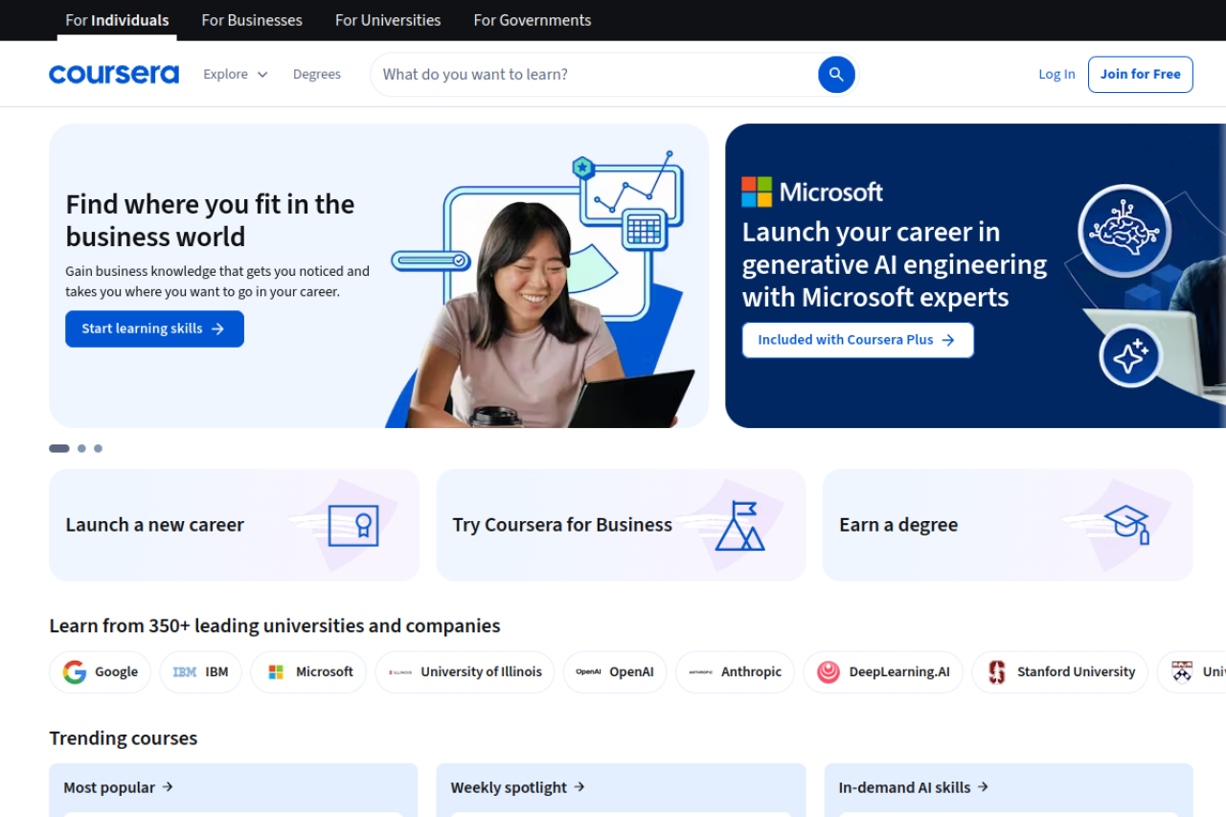Open the For Governments tab
The height and width of the screenshot is (817, 1226).
[x=532, y=19]
